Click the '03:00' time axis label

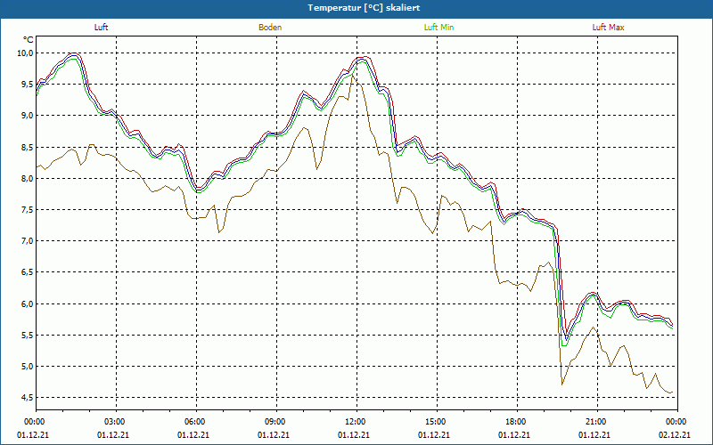click(x=113, y=422)
